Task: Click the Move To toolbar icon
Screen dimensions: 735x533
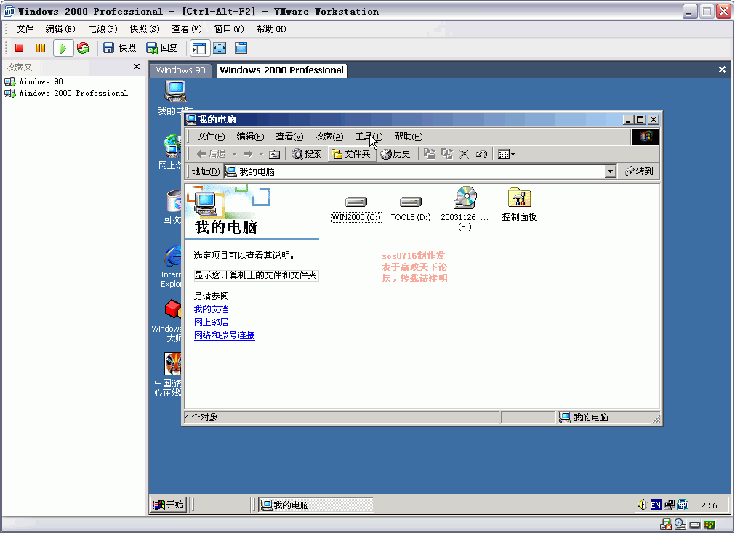Action: pos(430,154)
